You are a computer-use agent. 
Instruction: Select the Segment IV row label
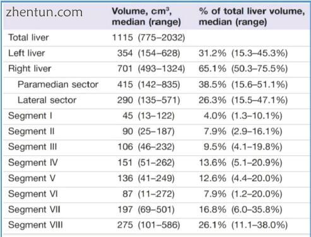[33, 163]
